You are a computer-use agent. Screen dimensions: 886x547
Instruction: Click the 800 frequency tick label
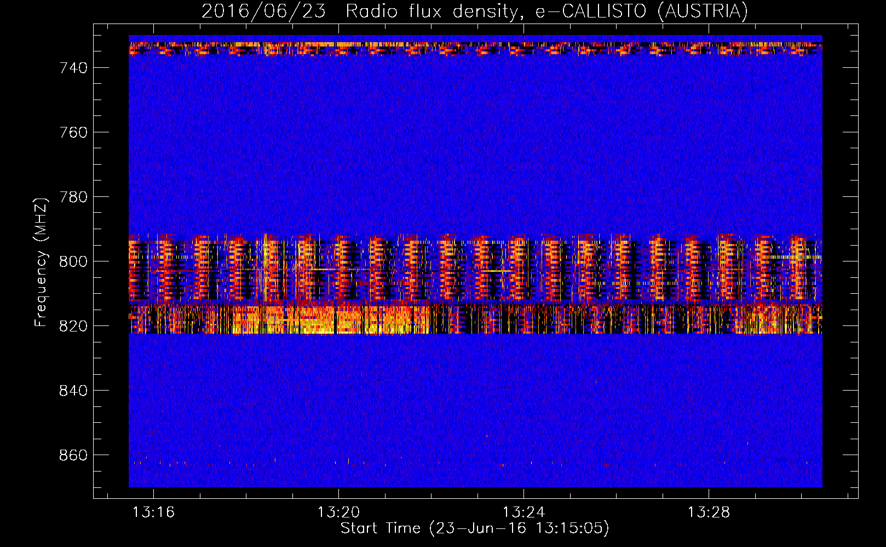click(73, 261)
